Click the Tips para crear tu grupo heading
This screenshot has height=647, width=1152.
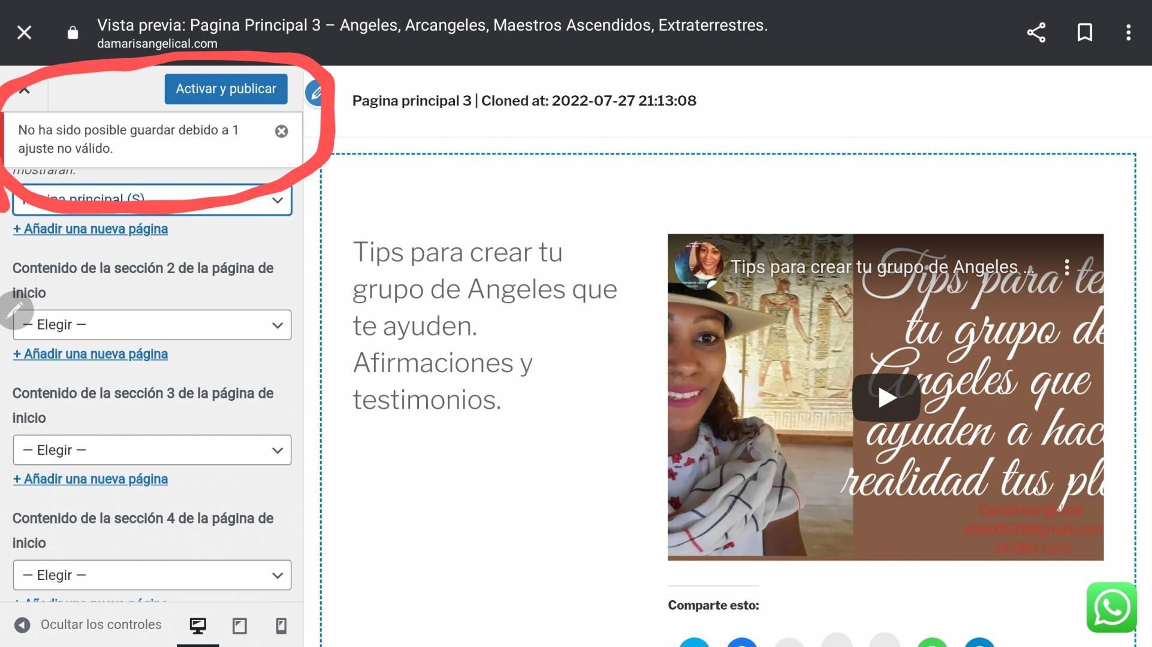[x=484, y=326]
